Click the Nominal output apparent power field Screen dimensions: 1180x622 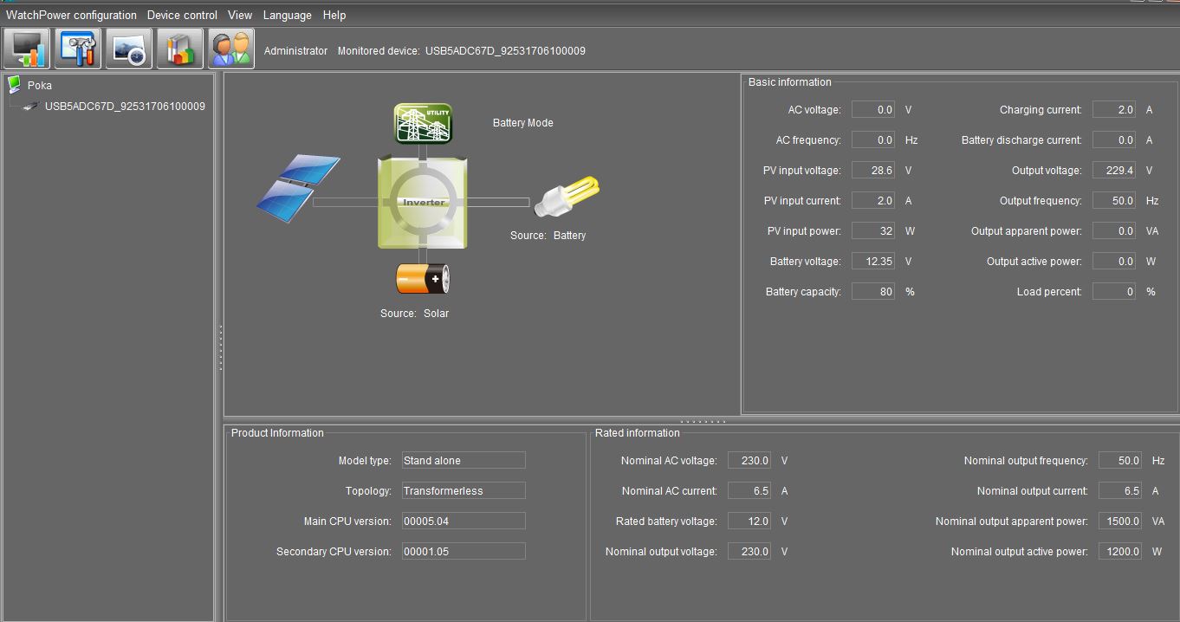[x=1120, y=521]
